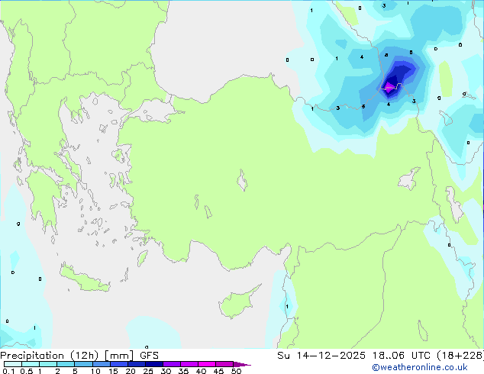Click the 'Su 14-12-2025 18..06 UTC' timestamp
The height and width of the screenshot is (374, 484).
pos(353,356)
